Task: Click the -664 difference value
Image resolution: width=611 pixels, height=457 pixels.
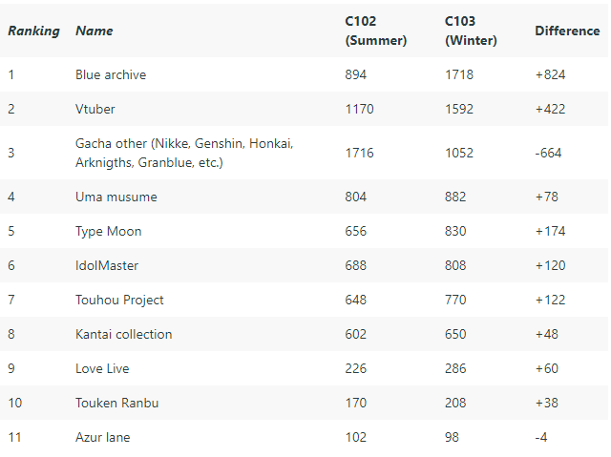Action: click(x=548, y=153)
